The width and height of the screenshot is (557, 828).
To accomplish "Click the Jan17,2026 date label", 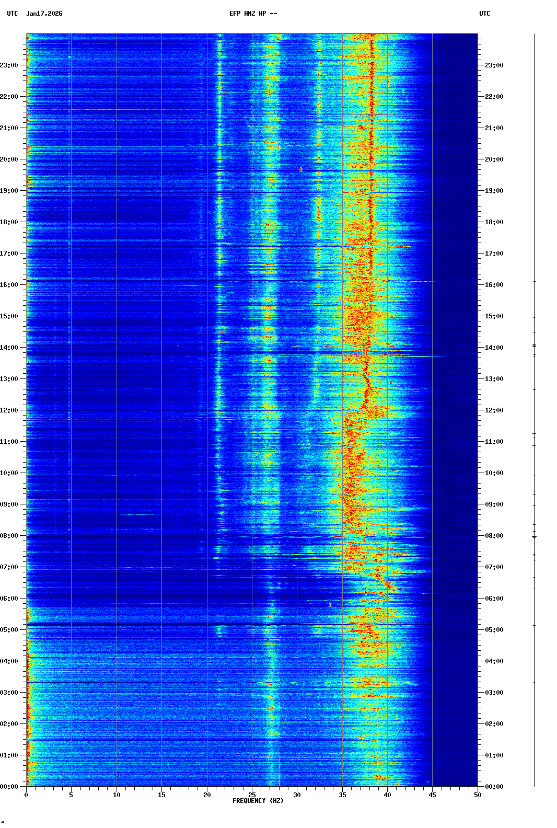I will 44,14.
